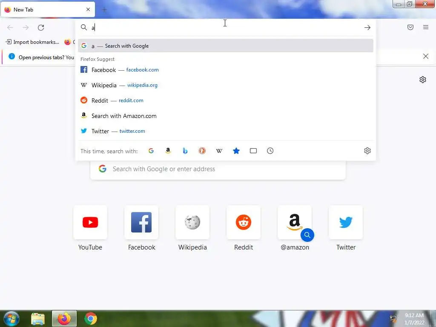Click the address bar text field
Screen dimensions: 436x327
(x=227, y=28)
